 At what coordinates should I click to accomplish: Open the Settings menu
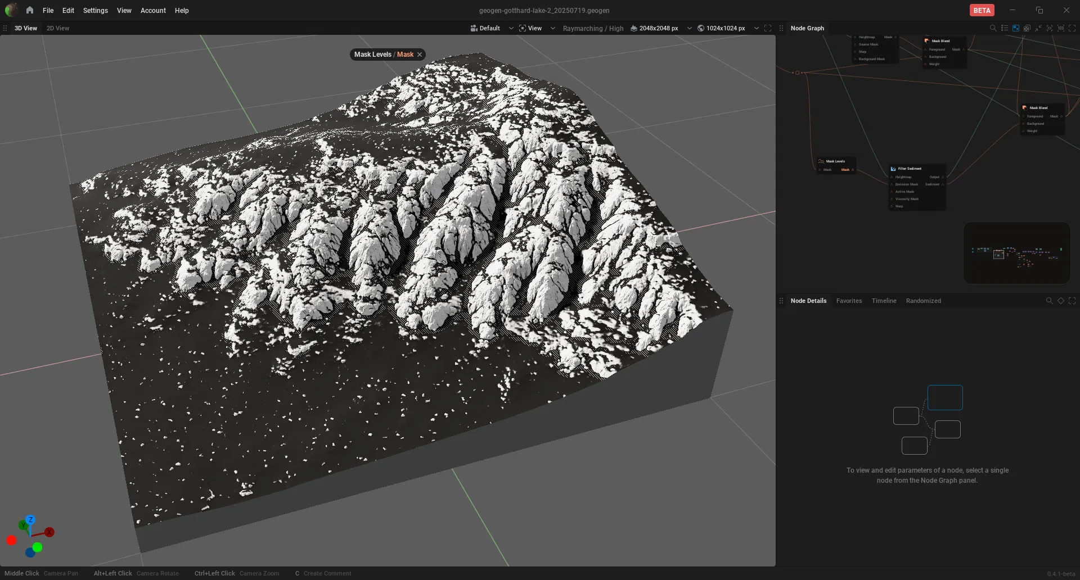point(95,10)
